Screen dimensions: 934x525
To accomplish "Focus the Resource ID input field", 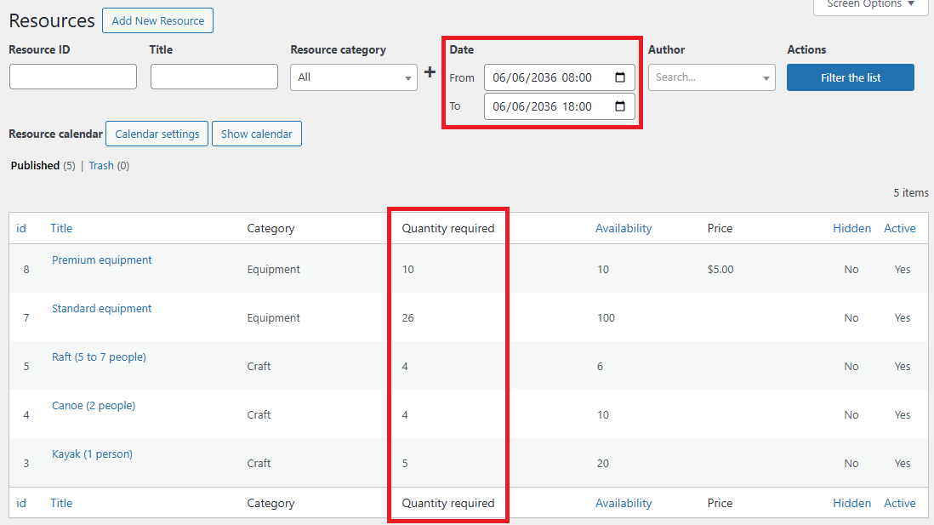I will pos(73,77).
